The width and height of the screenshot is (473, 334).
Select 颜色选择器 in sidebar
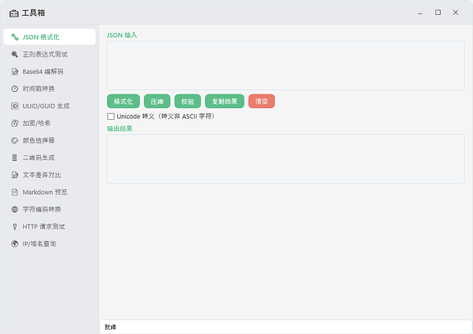[x=49, y=140]
